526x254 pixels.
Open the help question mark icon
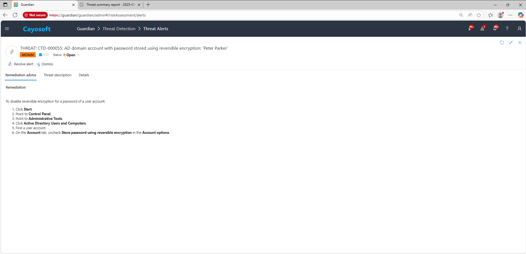(507, 29)
